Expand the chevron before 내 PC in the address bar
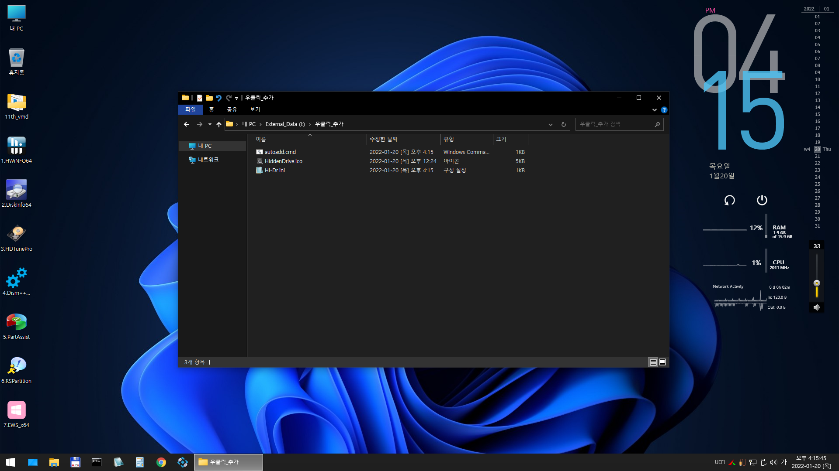This screenshot has height=471, width=839. [237, 124]
